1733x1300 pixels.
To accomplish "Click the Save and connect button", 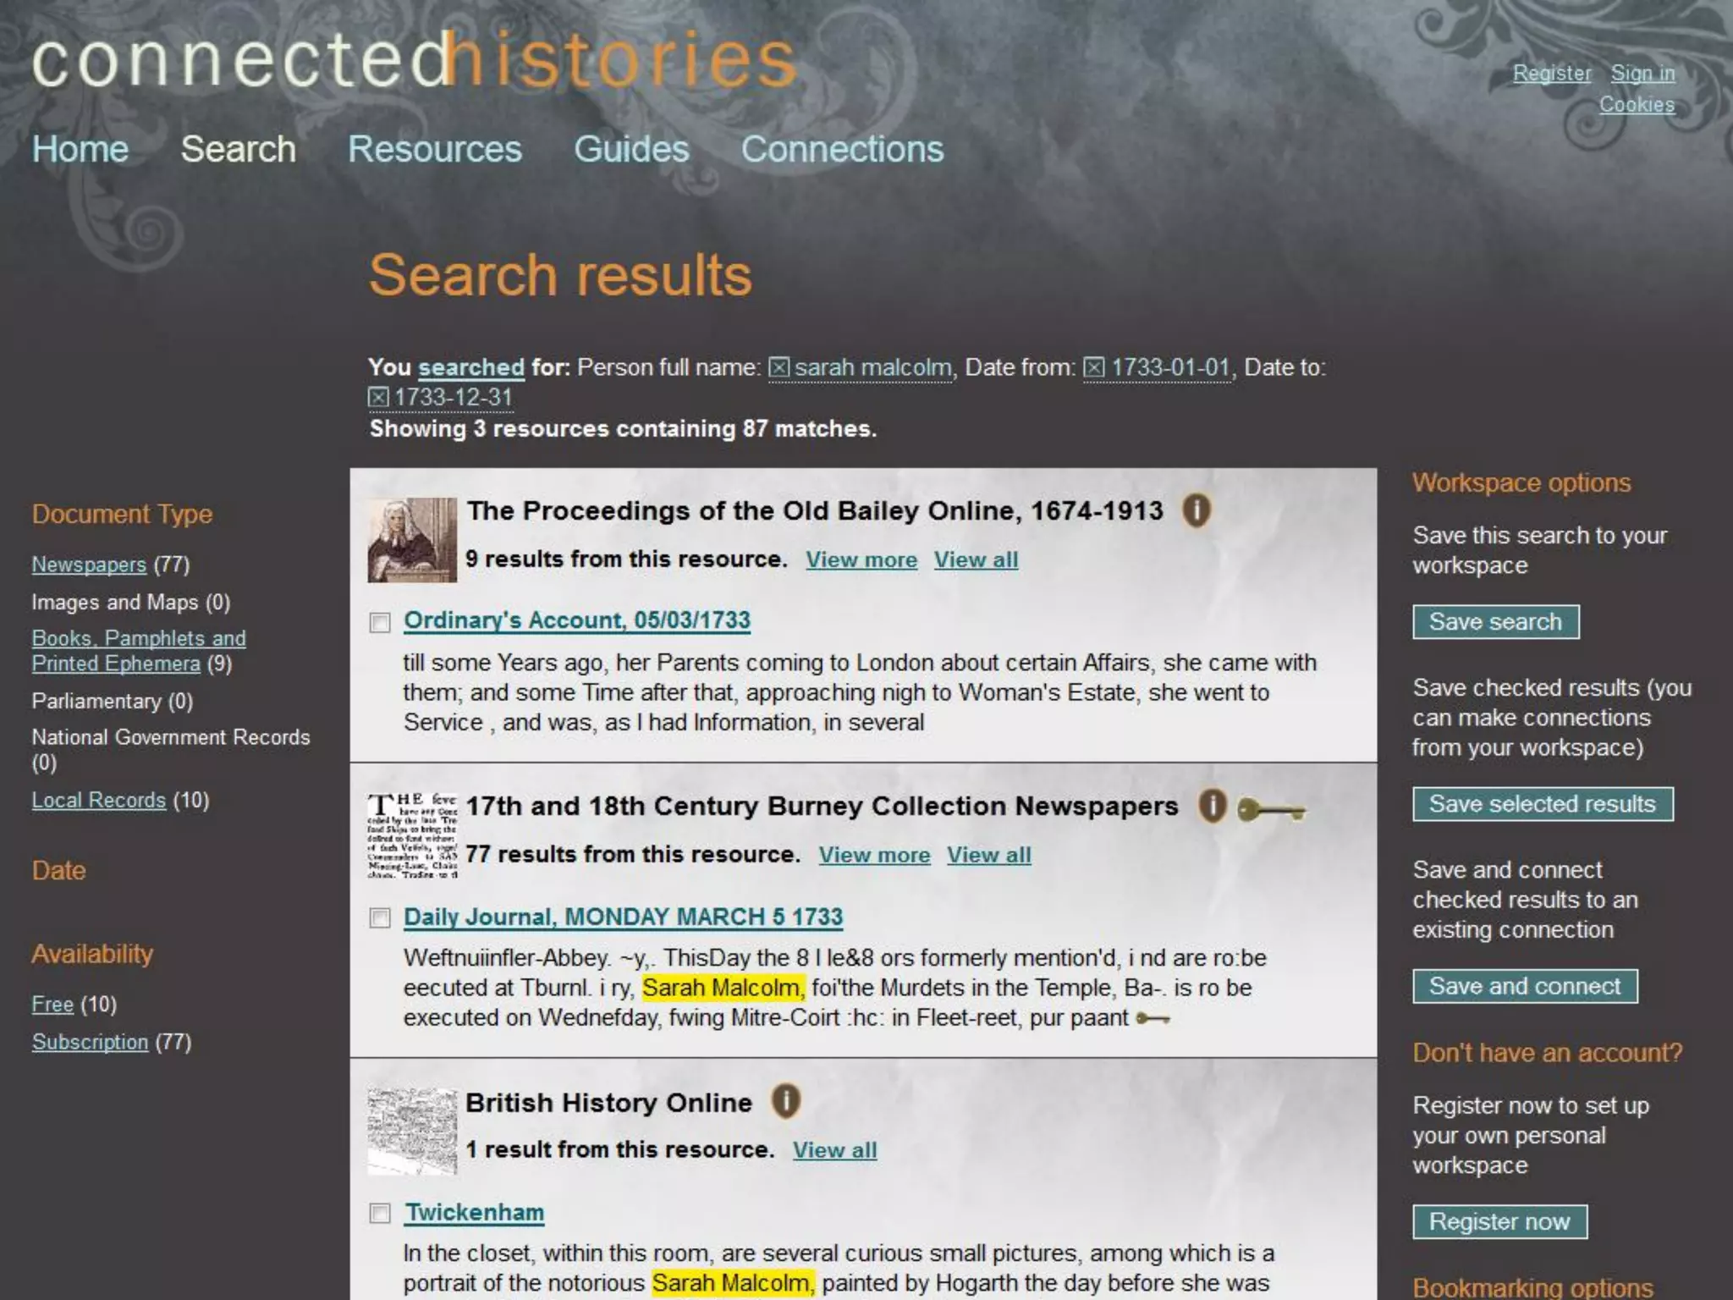I will click(1524, 986).
